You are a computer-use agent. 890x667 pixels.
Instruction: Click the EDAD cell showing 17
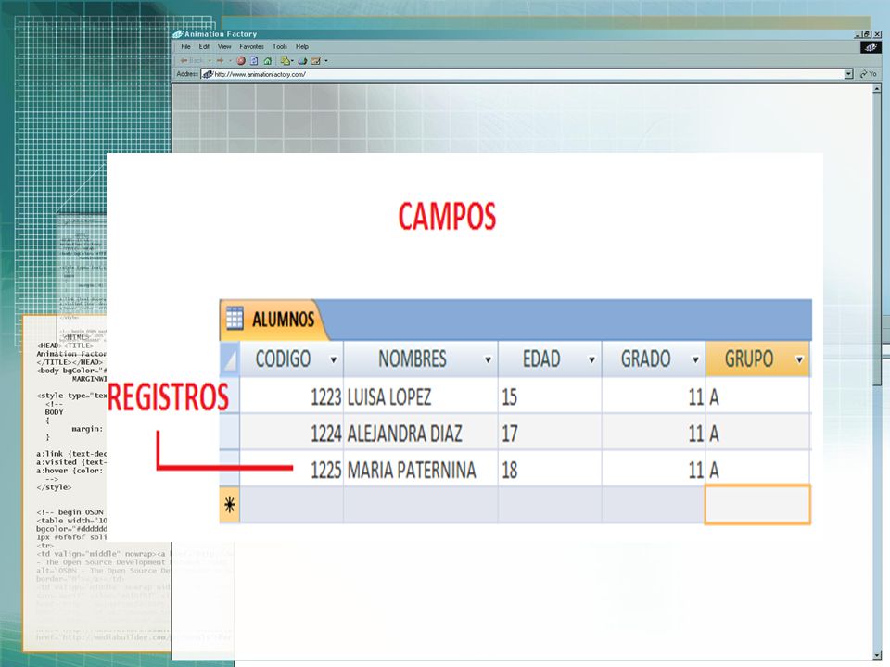550,433
